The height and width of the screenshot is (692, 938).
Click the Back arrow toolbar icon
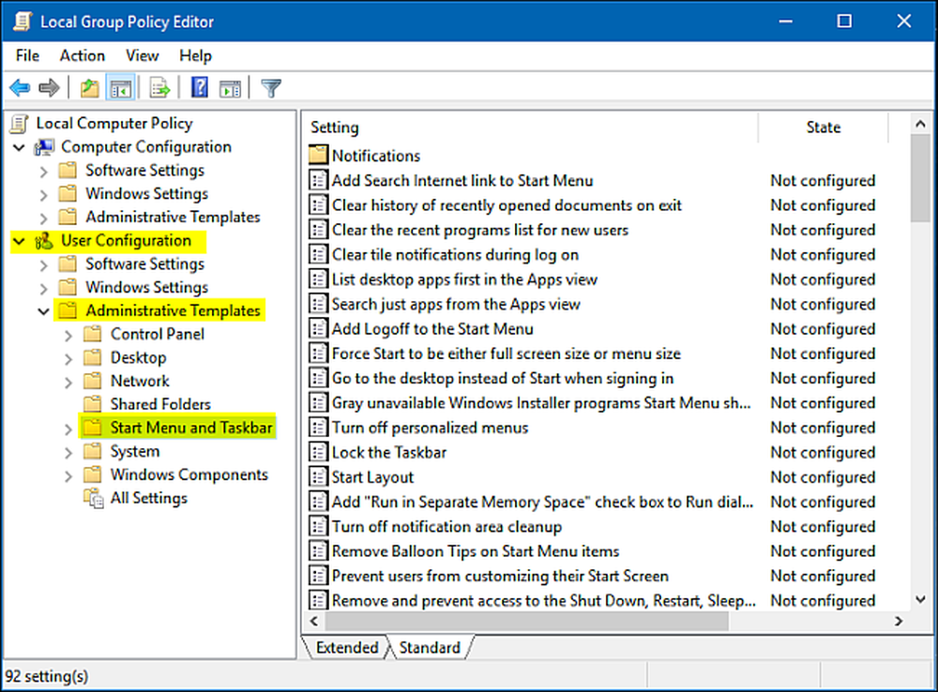[20, 88]
